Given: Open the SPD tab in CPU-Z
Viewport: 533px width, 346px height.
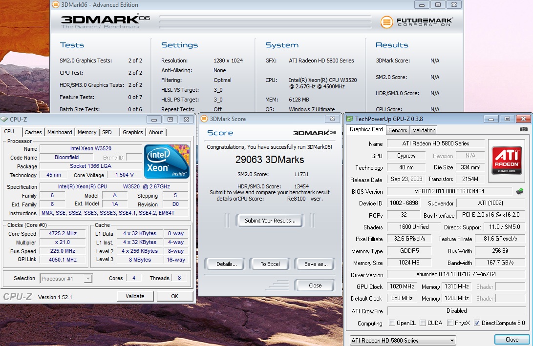Looking at the screenshot, I should (x=107, y=132).
